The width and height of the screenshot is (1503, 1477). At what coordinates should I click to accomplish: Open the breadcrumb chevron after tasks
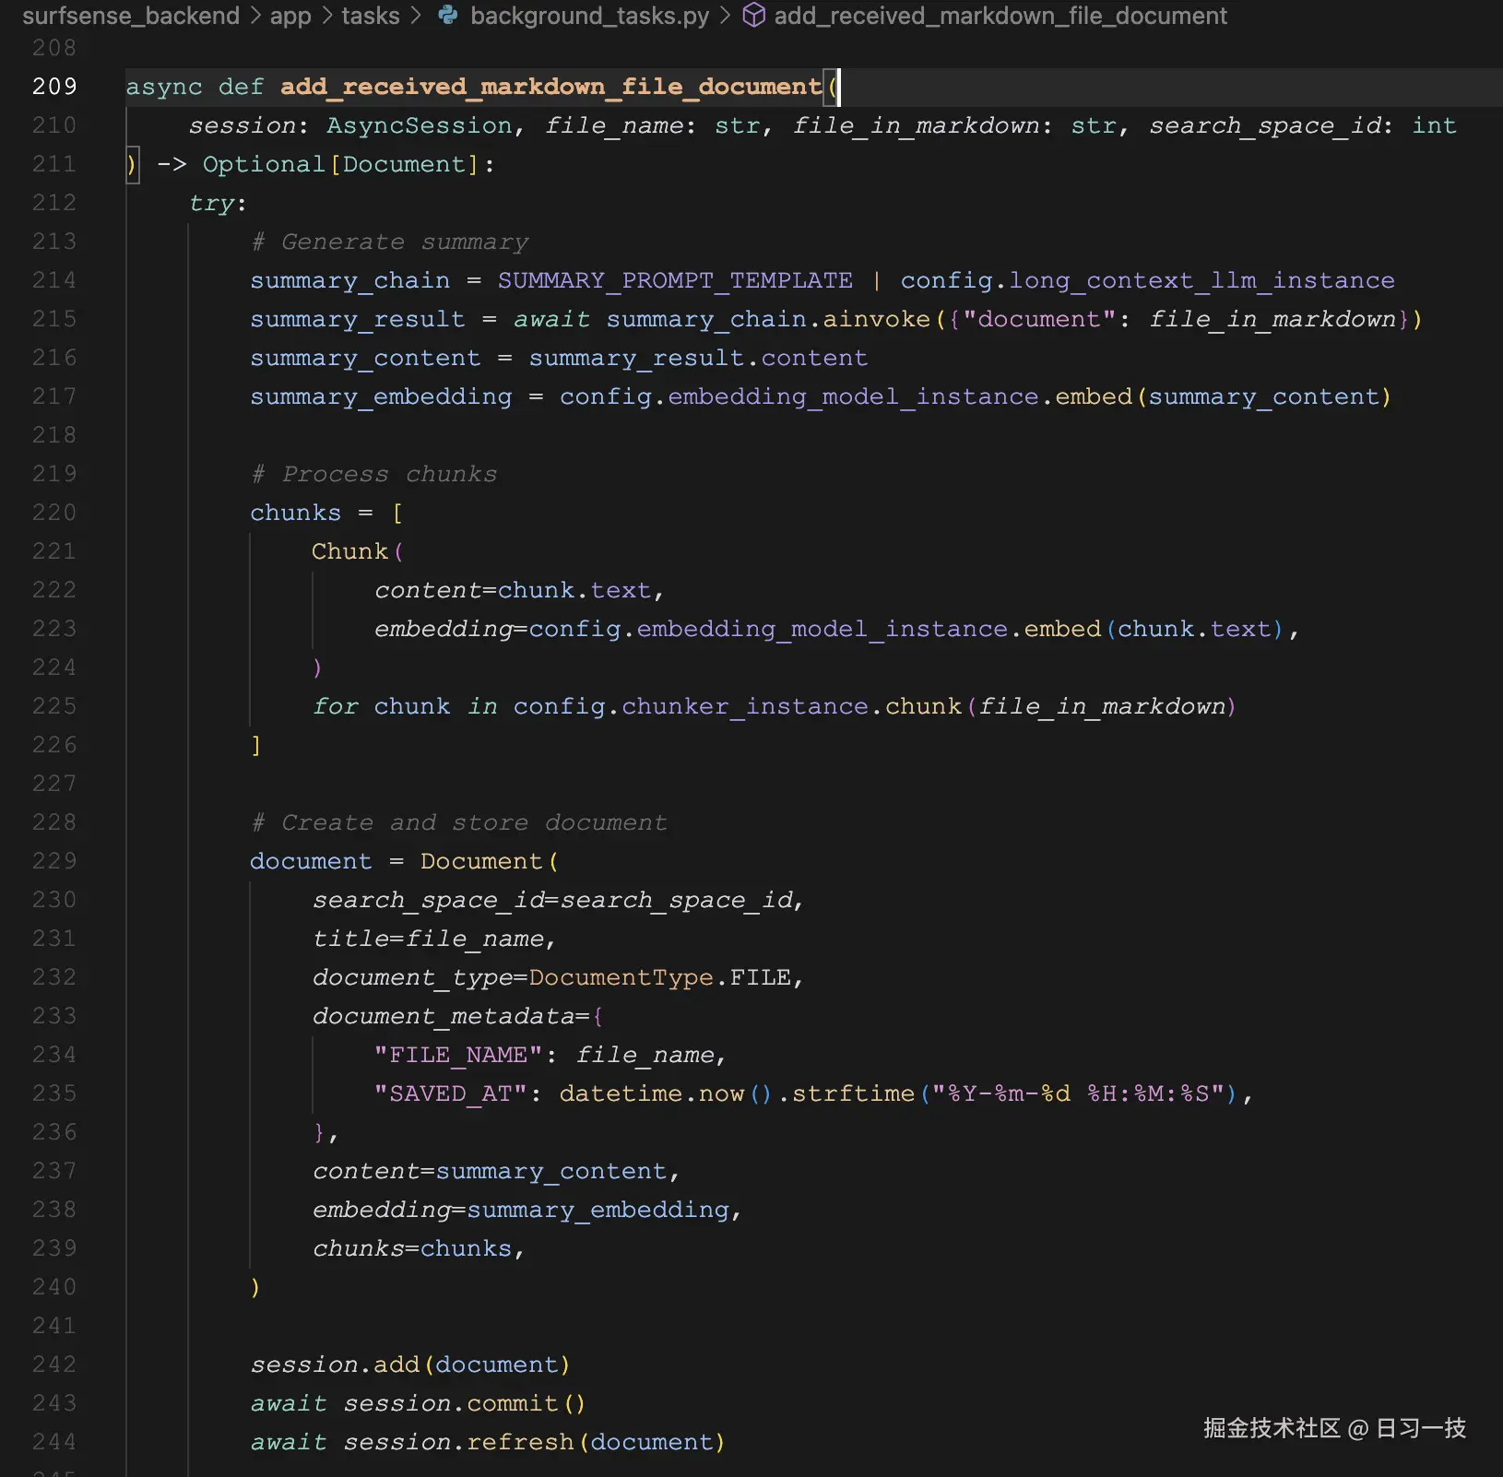[417, 16]
